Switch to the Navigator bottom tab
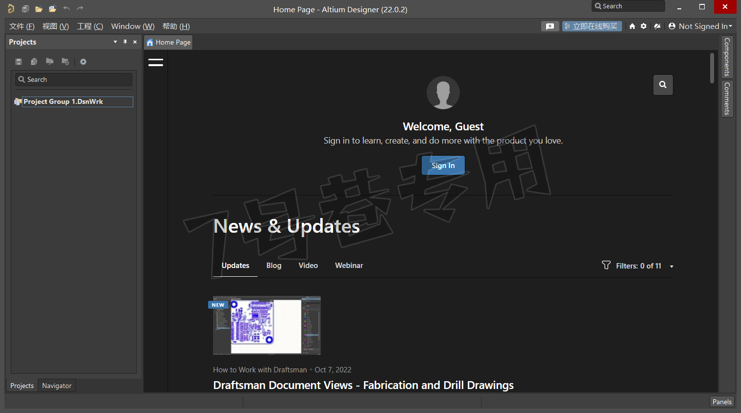This screenshot has width=741, height=413. 57,386
